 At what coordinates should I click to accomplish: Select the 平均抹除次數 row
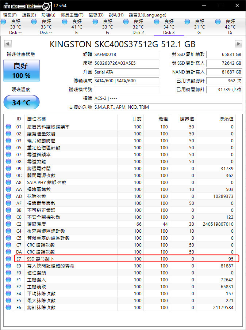[x=120, y=293]
